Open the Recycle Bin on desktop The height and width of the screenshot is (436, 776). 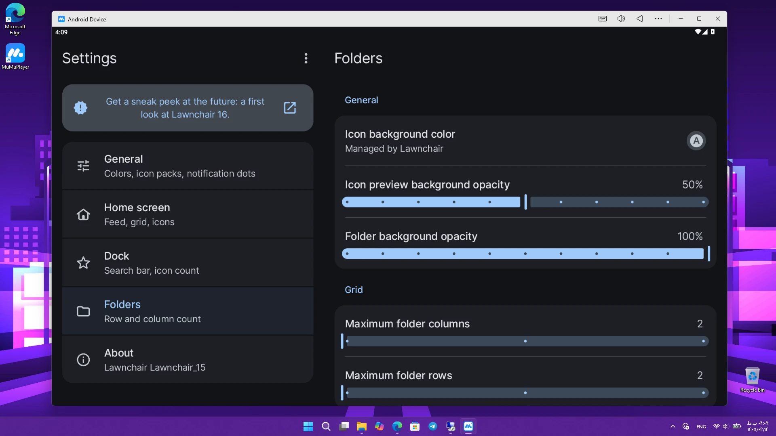point(752,380)
